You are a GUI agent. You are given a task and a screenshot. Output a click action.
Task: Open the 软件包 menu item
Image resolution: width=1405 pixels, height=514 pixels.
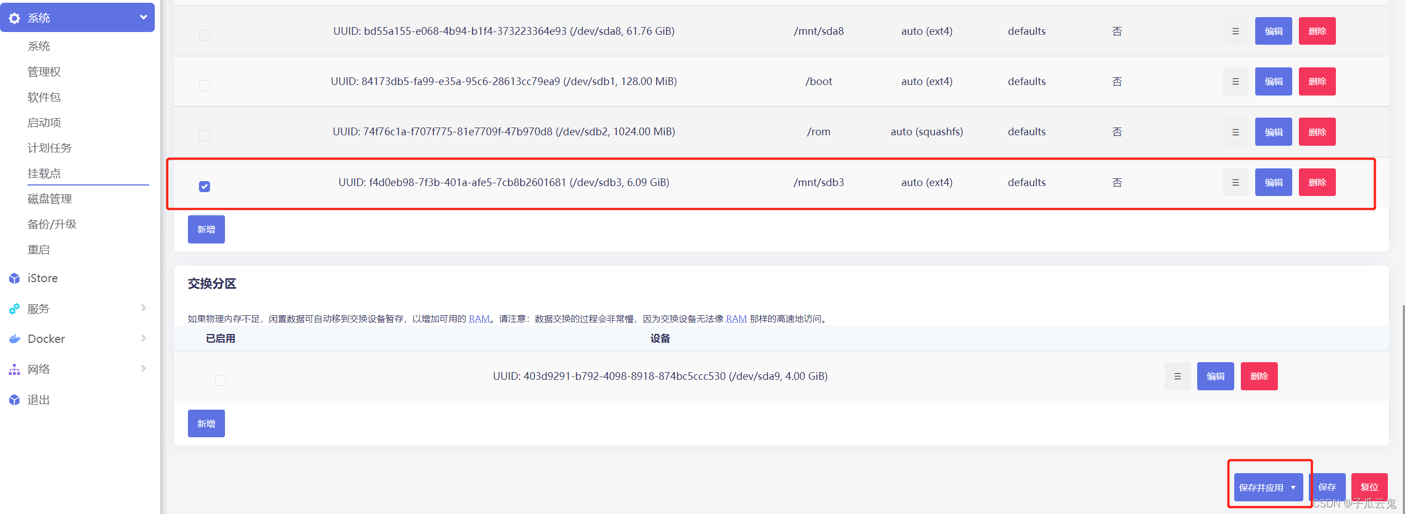point(44,97)
